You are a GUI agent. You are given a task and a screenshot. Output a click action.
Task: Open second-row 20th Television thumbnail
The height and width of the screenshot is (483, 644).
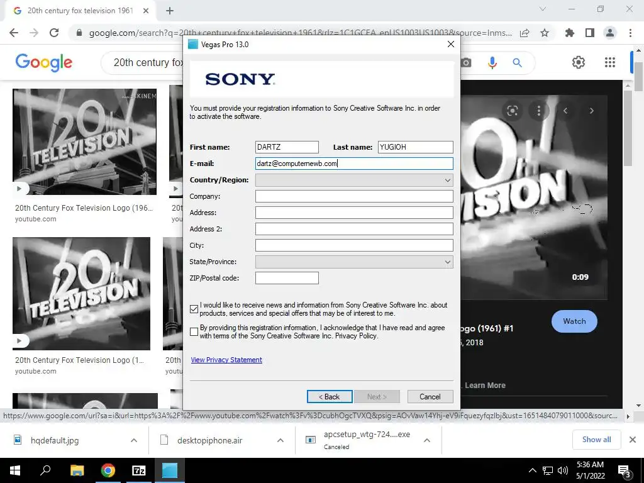click(x=81, y=293)
